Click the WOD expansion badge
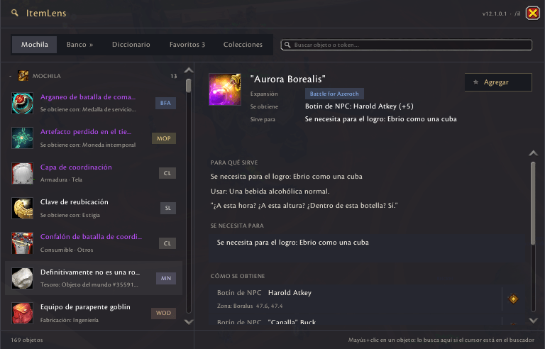 (163, 314)
